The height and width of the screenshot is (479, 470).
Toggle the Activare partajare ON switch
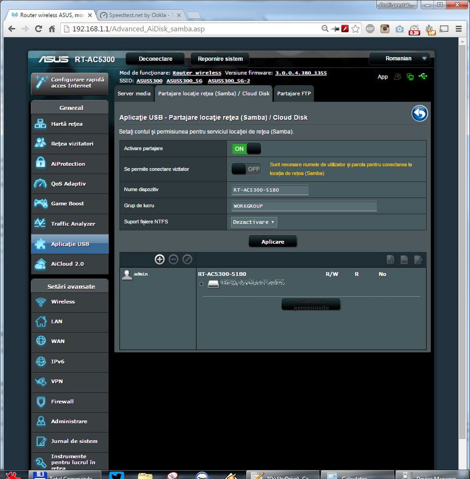246,149
